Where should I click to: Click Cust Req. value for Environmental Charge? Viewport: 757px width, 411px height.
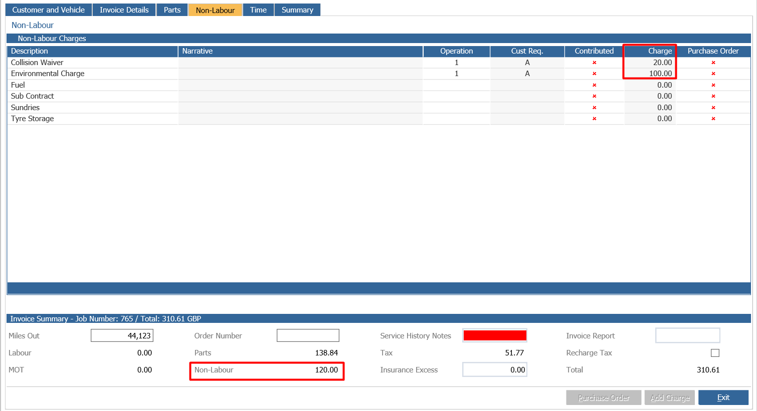click(527, 74)
